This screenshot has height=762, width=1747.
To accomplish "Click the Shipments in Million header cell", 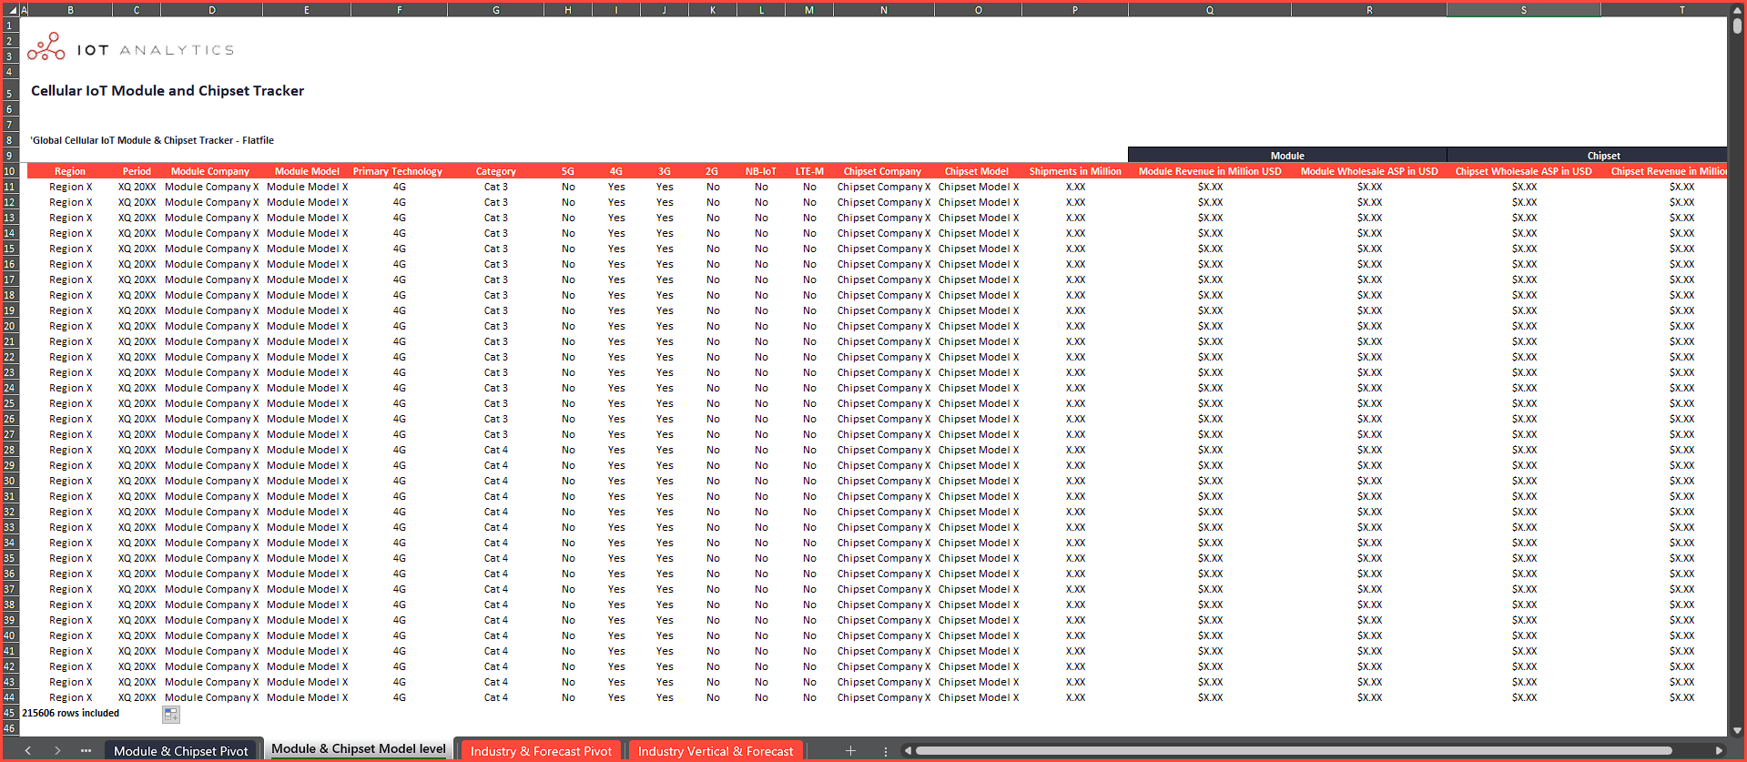I will (x=1075, y=171).
